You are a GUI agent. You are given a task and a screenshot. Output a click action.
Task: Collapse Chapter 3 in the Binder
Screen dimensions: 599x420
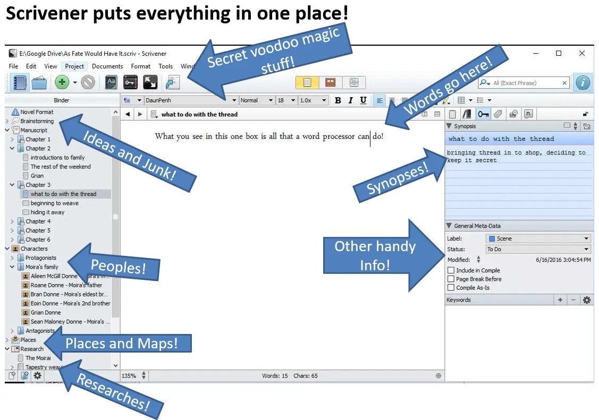(x=12, y=185)
